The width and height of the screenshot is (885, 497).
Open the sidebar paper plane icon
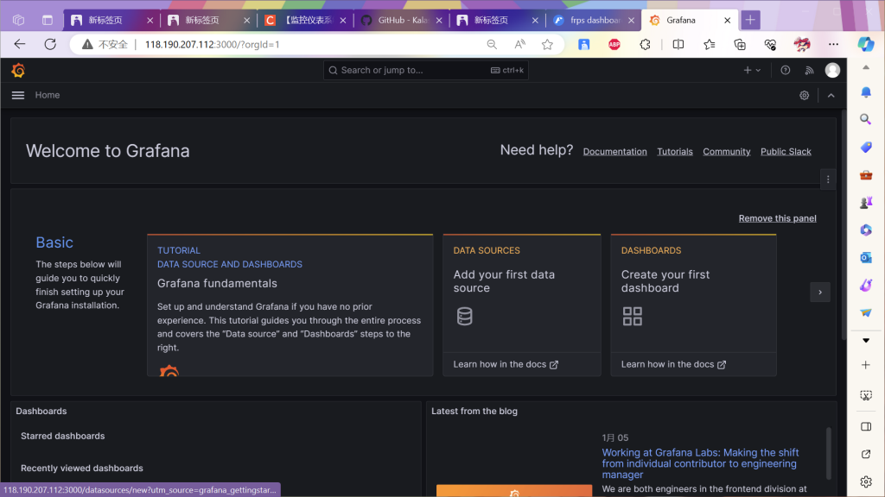(x=866, y=312)
